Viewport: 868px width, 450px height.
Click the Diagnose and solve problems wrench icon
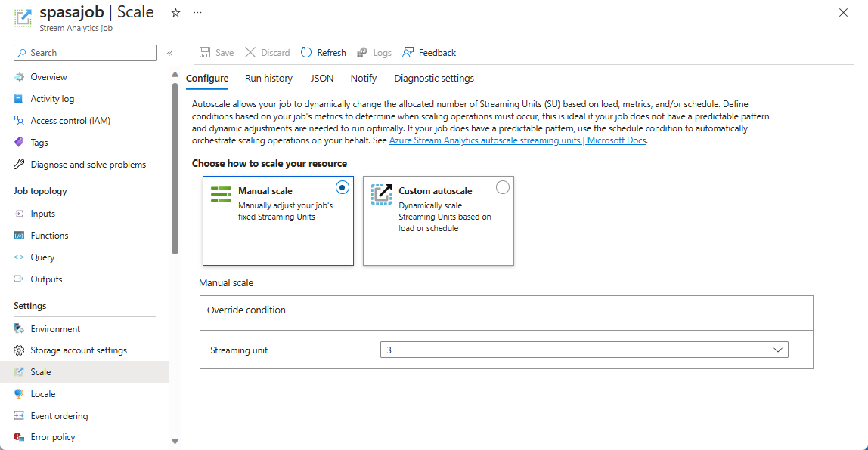tap(19, 164)
